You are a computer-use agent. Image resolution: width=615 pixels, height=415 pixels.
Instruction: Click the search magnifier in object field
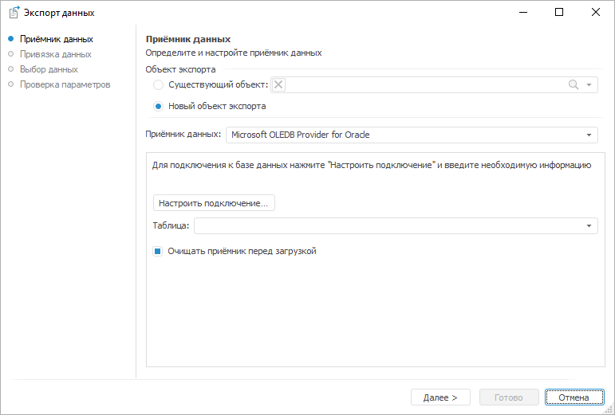point(573,85)
